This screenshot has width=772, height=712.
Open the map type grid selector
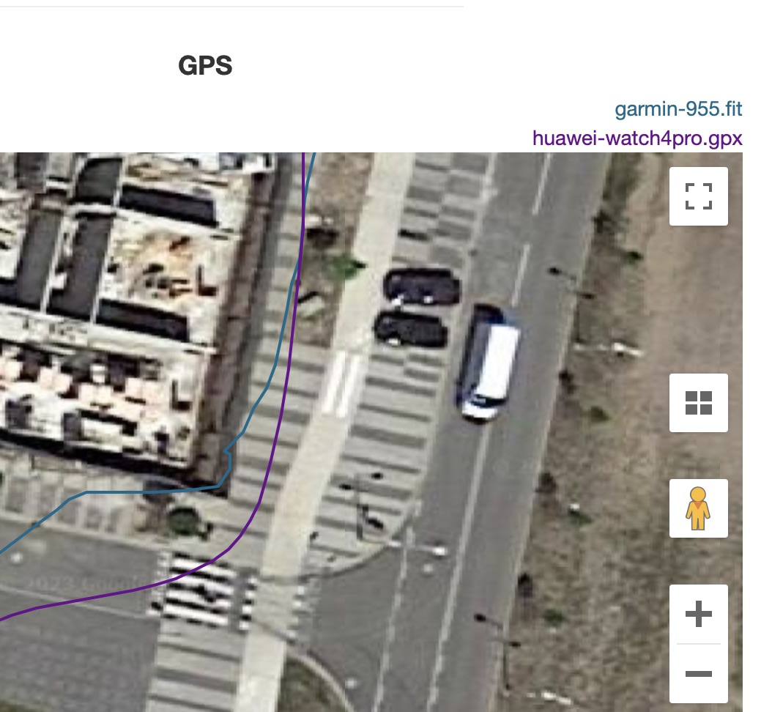point(698,403)
